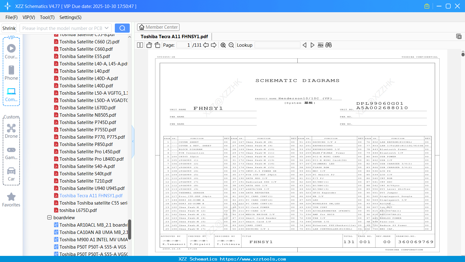
Task: Click the page number field
Action: coord(184,45)
